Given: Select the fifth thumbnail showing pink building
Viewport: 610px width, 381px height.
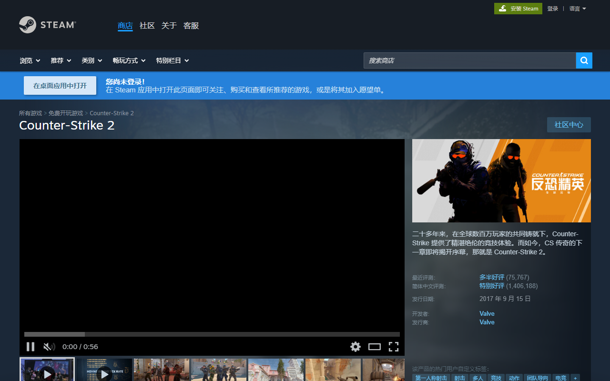Looking at the screenshot, I should pyautogui.click(x=276, y=370).
